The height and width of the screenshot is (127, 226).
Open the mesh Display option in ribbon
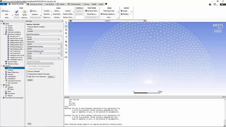coord(6,11)
